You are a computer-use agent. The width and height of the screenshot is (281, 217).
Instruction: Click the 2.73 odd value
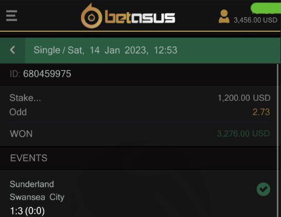click(x=261, y=112)
